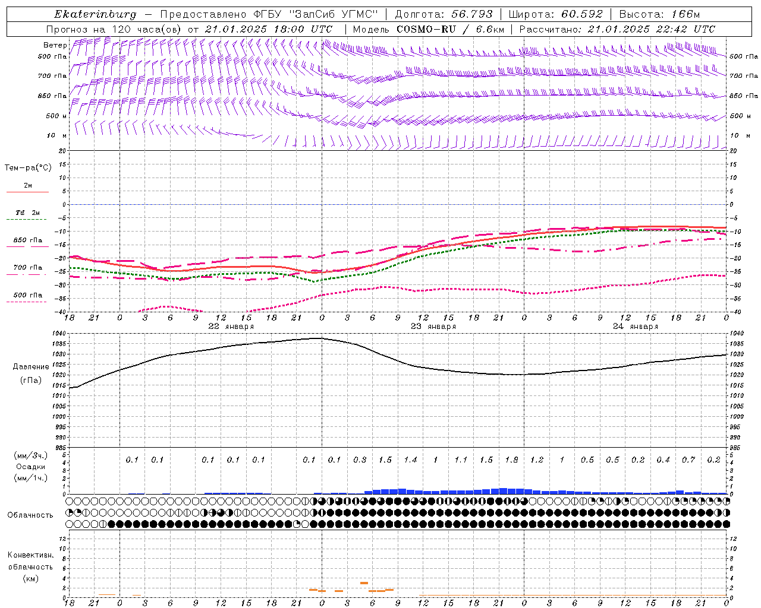Click the 700 гПа temperature legend entry

[28, 268]
